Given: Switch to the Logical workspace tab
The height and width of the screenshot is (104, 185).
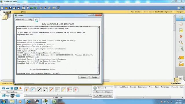Looking at the screenshot, I should [x=7, y=12].
